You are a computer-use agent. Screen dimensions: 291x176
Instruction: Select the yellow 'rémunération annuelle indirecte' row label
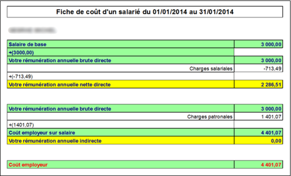click(55, 140)
